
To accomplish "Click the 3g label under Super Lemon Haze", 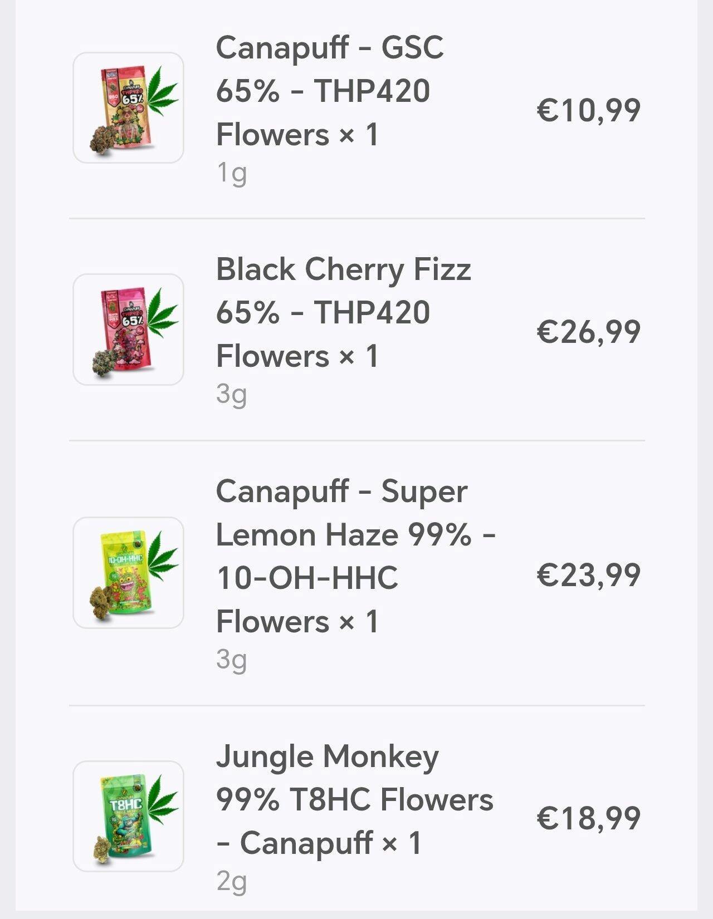I will coord(231,660).
